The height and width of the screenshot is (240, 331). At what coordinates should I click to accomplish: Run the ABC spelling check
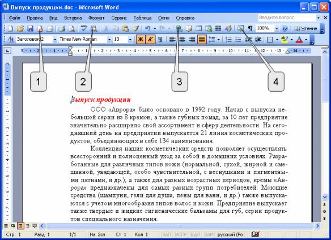[84, 28]
